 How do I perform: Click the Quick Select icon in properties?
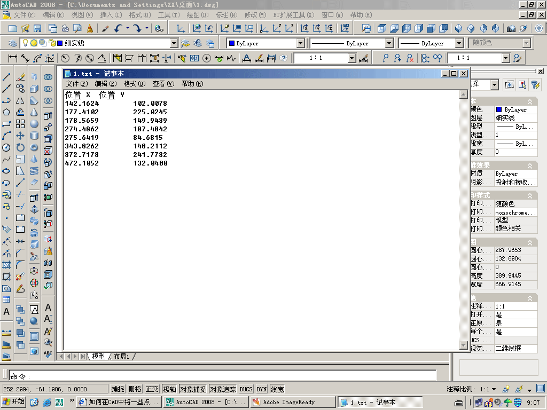point(535,85)
